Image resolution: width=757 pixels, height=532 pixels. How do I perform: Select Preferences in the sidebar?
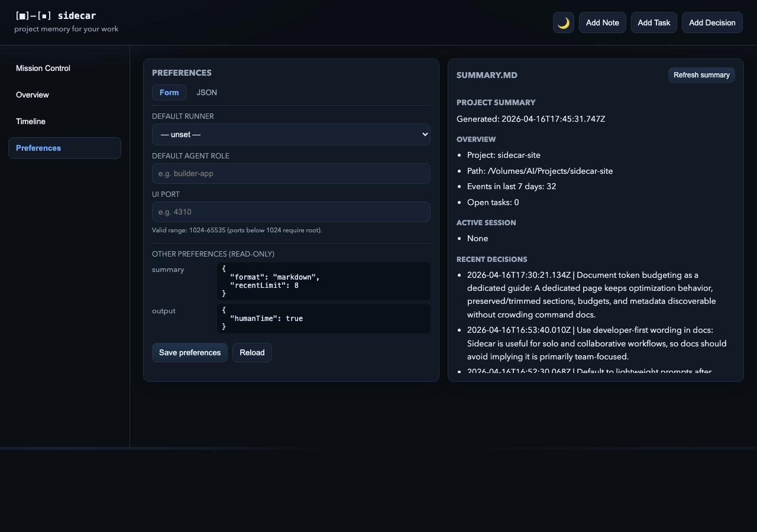point(64,148)
